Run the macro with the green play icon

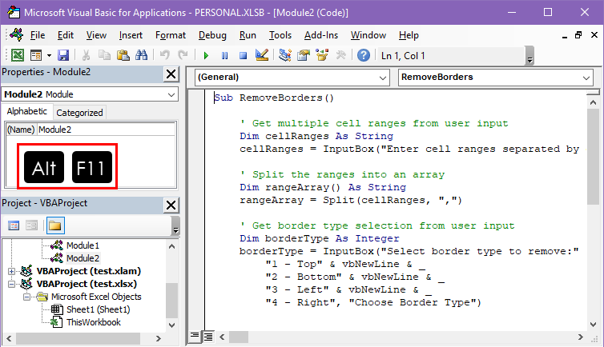[206, 56]
